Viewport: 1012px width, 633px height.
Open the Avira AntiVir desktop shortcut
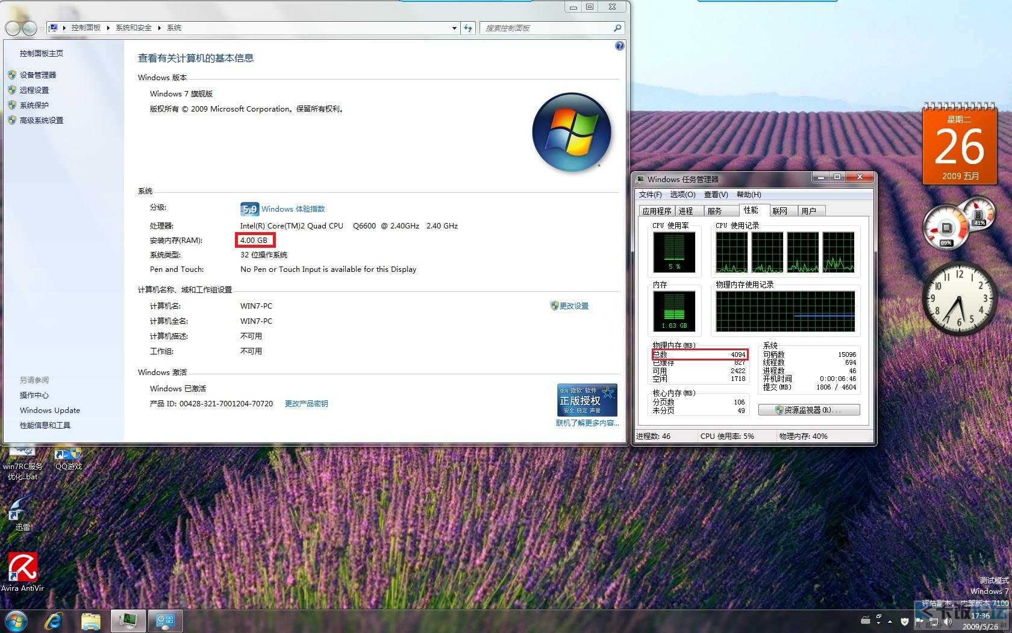click(x=22, y=572)
